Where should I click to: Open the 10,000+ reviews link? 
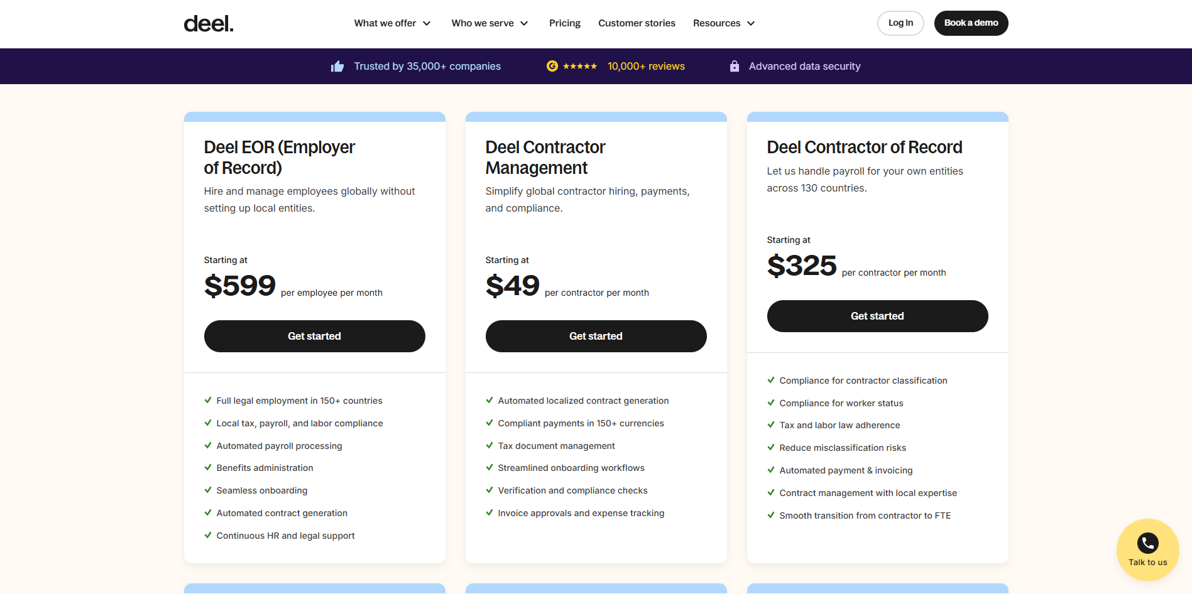click(646, 67)
